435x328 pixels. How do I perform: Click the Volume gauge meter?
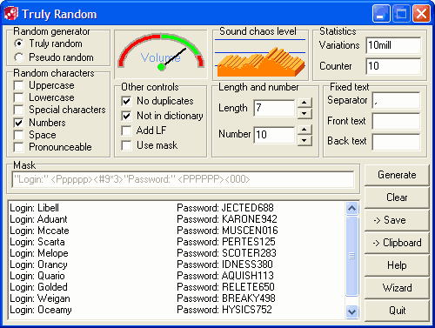(161, 54)
